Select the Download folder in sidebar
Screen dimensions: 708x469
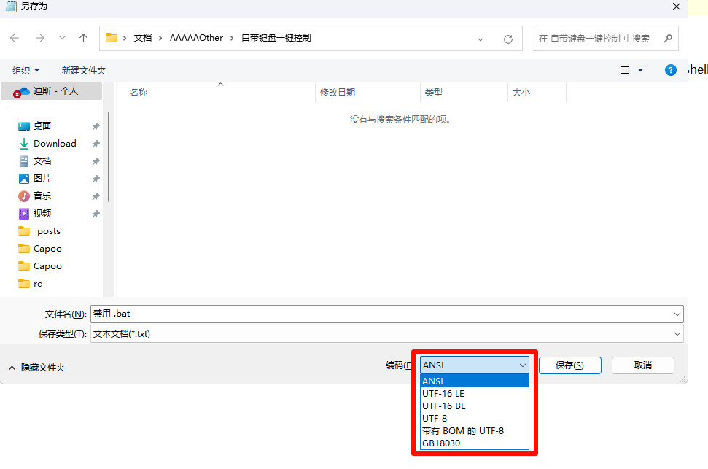coord(55,144)
